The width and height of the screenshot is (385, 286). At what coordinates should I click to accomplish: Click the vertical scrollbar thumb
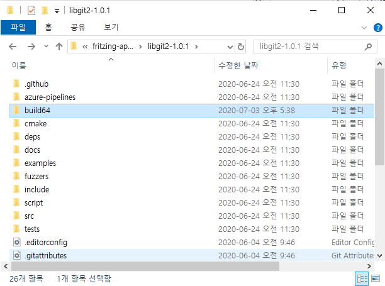(379, 118)
